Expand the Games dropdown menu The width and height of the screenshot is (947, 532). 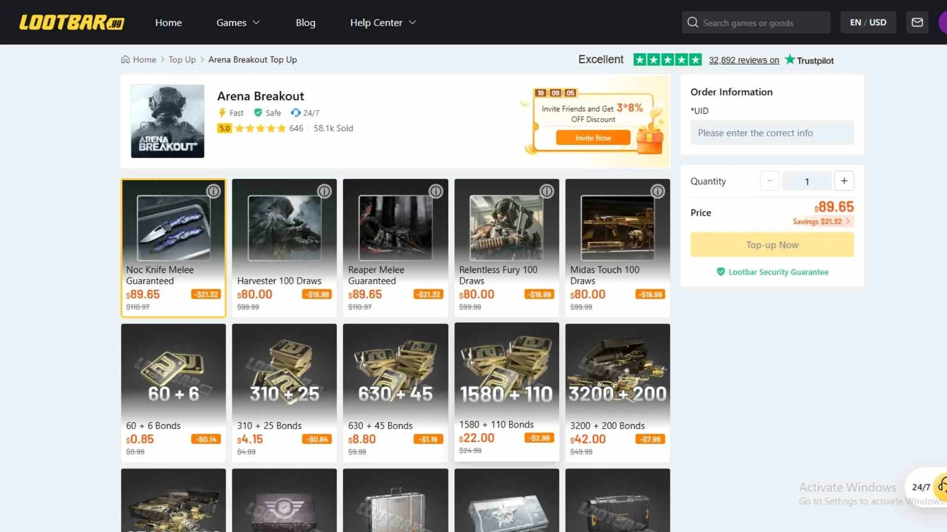click(x=238, y=23)
